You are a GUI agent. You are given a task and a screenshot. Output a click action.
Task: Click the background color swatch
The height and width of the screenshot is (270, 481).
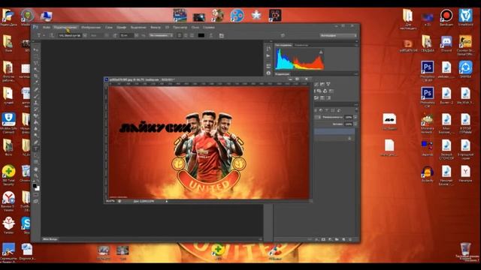37,188
